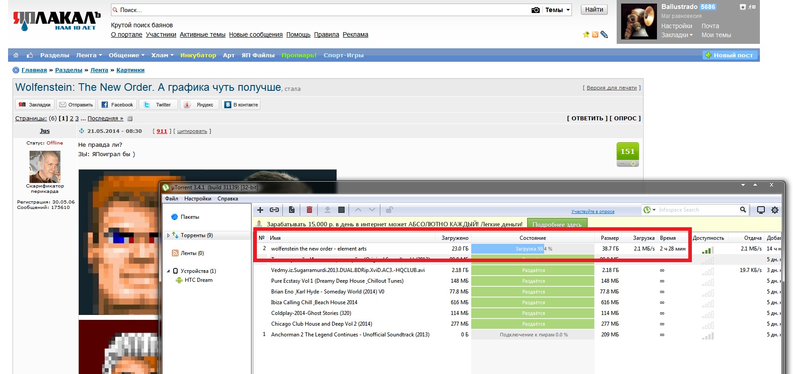Open the Файл menu in uTorrent
Screen dimensions: 793x374
171,199
